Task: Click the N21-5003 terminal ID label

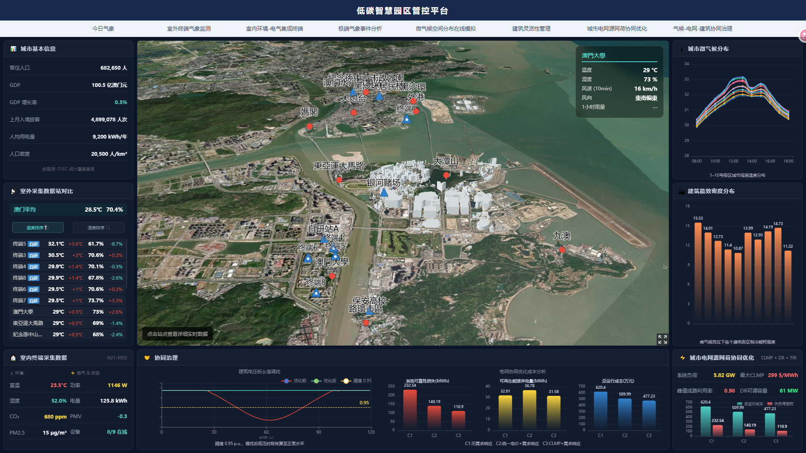Action: click(117, 358)
